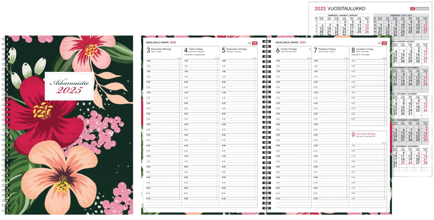The width and height of the screenshot is (434, 220).
Task: Click the 10.00 line in Tuesday column
Action: click(202, 82)
